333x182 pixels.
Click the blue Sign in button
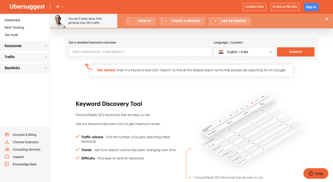point(311,7)
